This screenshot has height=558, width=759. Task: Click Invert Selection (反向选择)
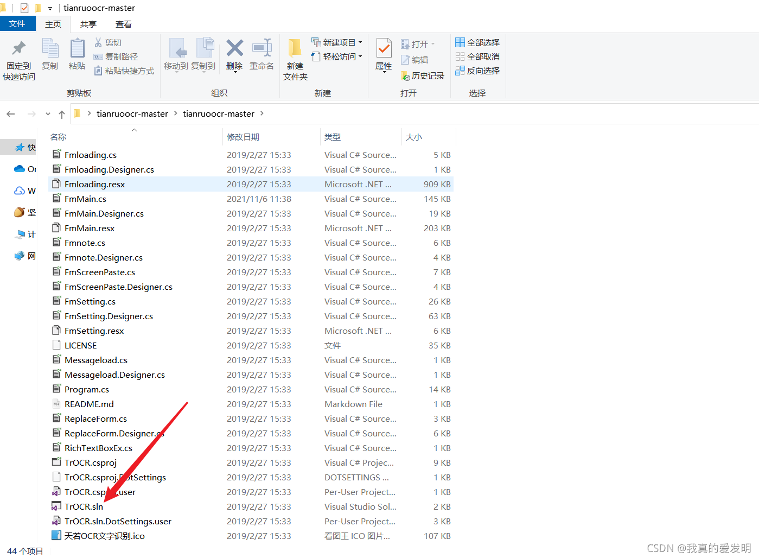point(477,71)
